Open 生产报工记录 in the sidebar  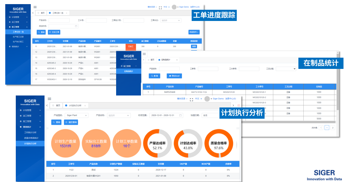click(x=18, y=37)
